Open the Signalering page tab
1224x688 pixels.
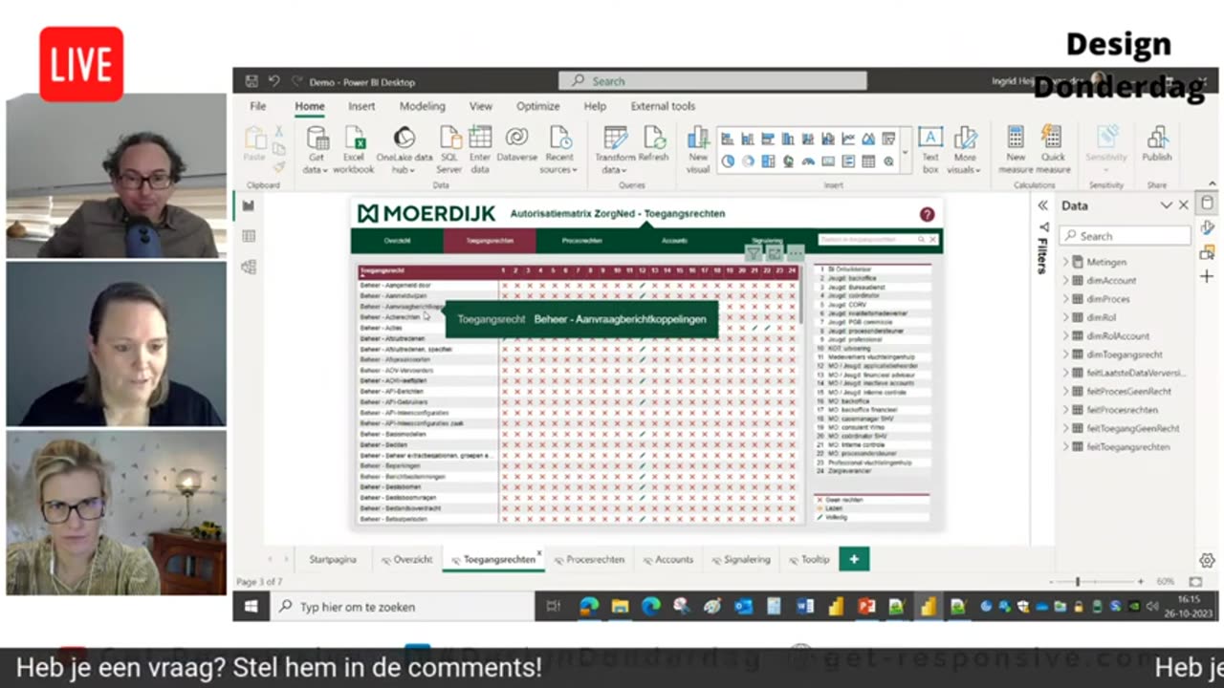coord(739,559)
